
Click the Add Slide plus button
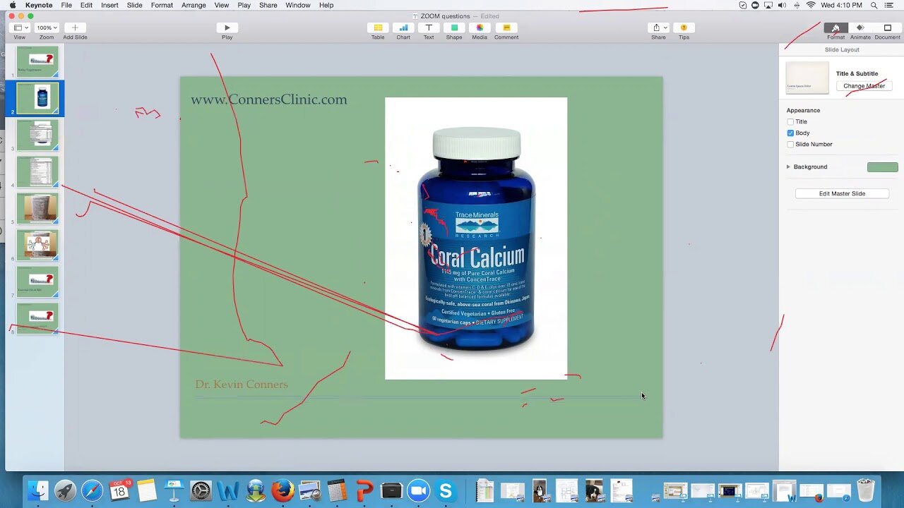tap(75, 28)
